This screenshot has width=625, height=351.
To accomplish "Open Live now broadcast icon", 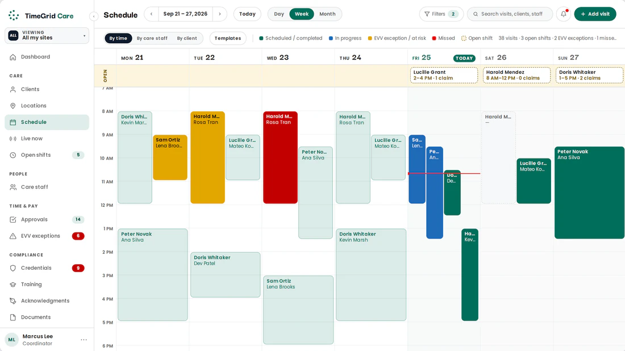I will click(x=13, y=139).
